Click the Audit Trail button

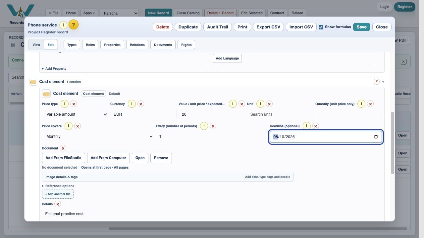click(x=218, y=27)
